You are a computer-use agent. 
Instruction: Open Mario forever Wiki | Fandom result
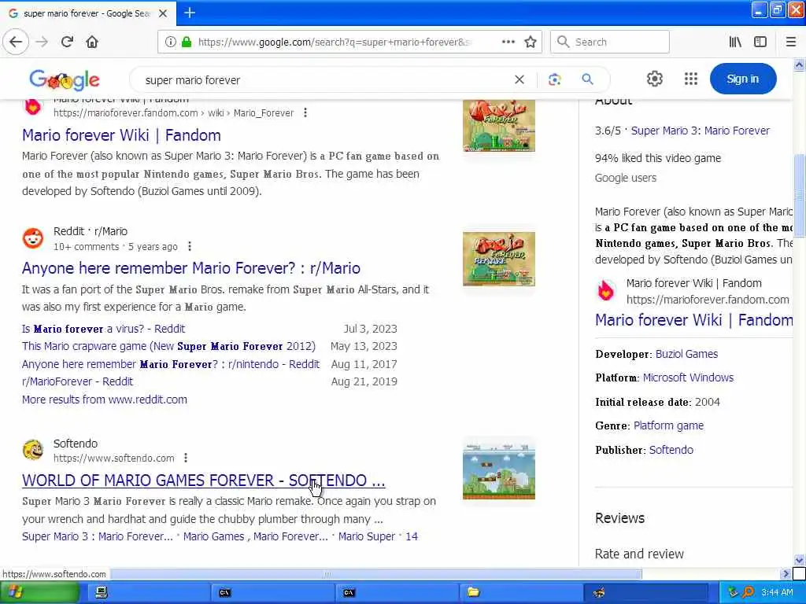121,135
